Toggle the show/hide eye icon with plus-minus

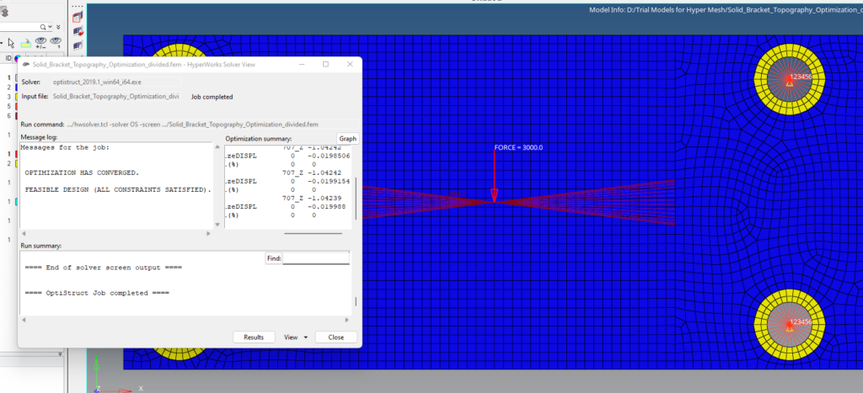click(x=40, y=43)
